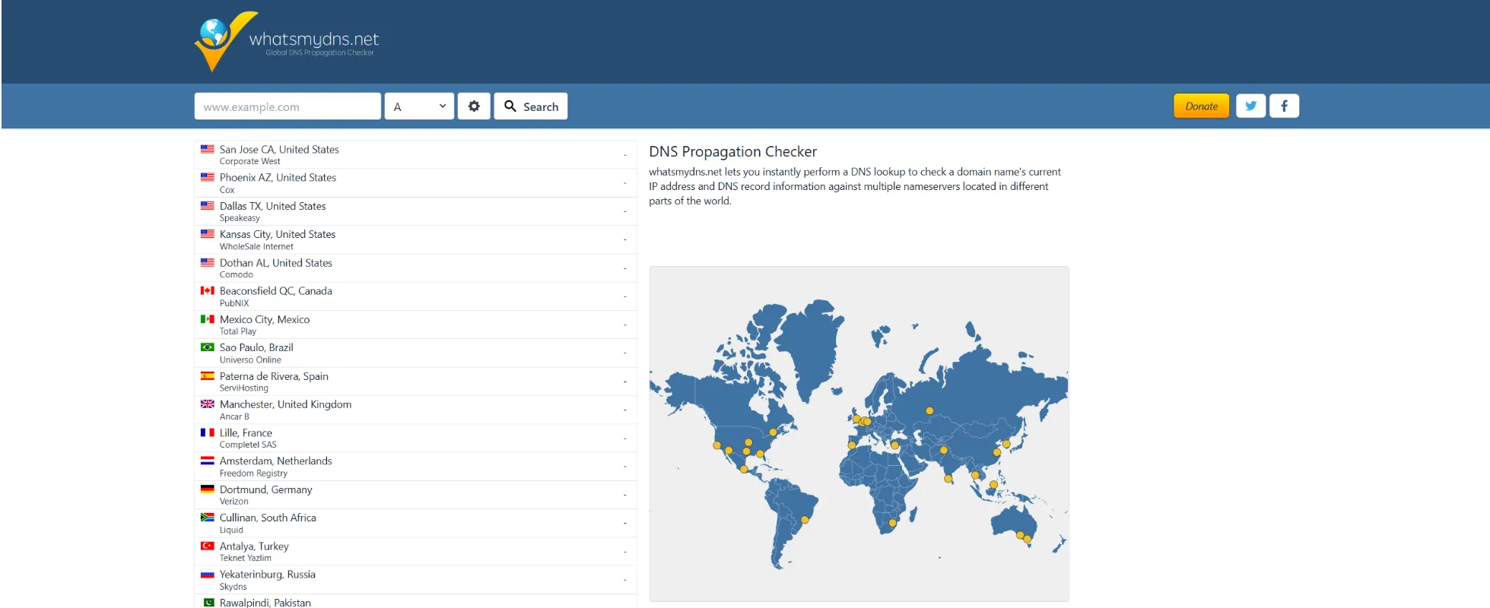The height and width of the screenshot is (608, 1490).
Task: Click the map marker on Brazil's coast
Action: point(805,520)
